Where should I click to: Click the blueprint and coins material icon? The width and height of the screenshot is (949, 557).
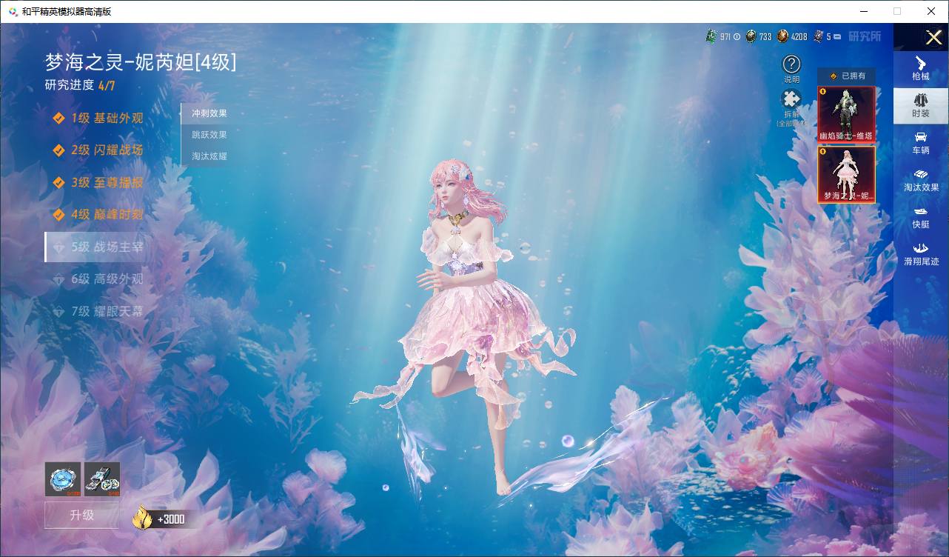pos(102,479)
